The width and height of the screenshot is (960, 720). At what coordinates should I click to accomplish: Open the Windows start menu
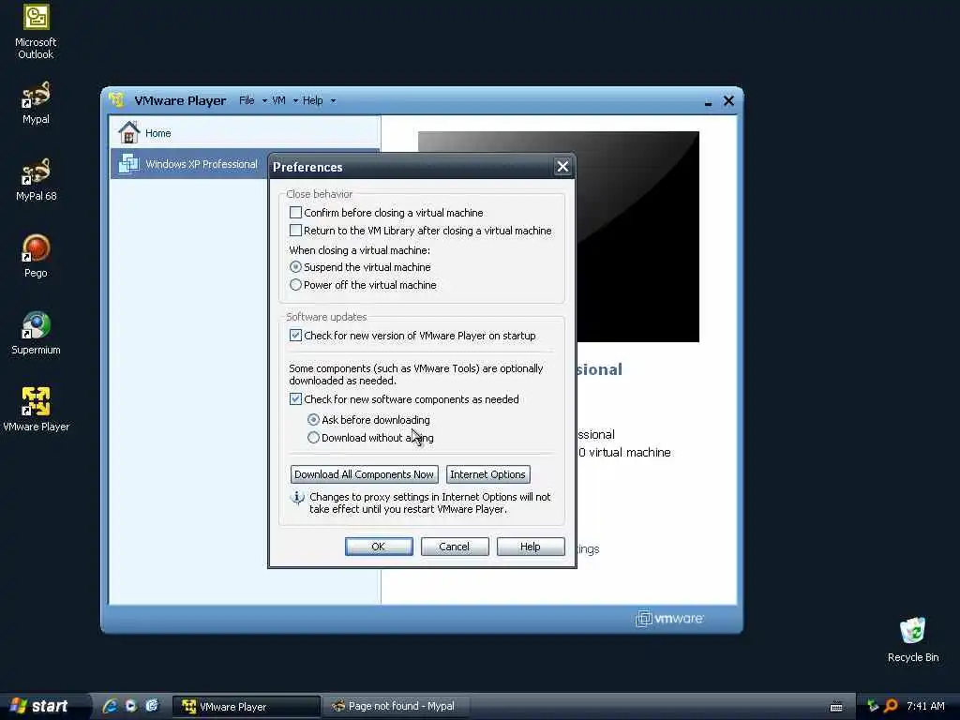(40, 706)
